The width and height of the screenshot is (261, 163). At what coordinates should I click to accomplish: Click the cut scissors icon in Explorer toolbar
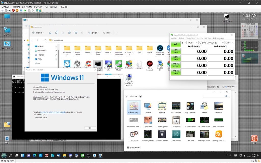[50, 33]
